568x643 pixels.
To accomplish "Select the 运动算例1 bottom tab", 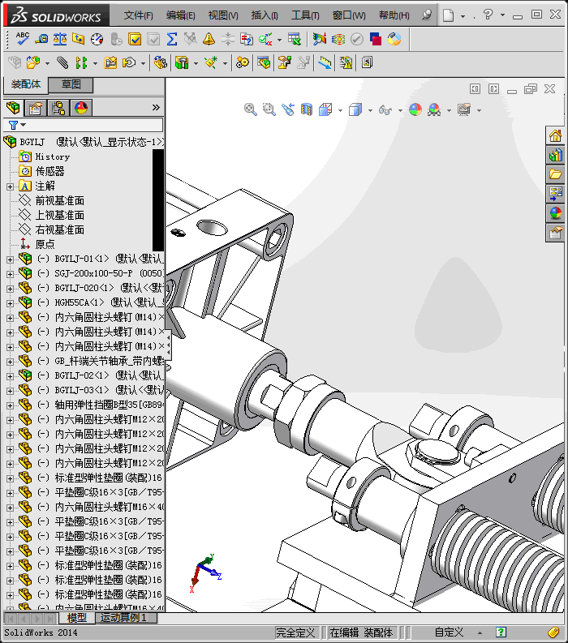I will click(123, 618).
